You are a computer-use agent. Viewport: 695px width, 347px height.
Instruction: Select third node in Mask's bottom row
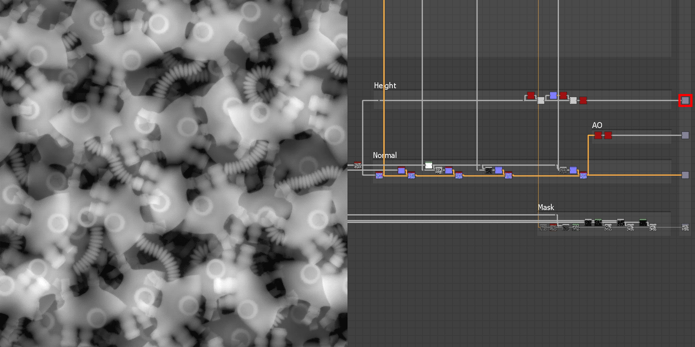(566, 227)
